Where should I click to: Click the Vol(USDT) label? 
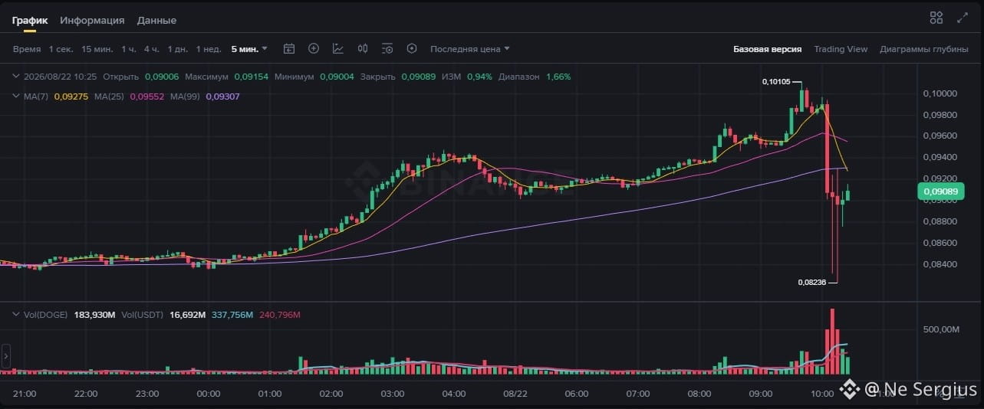(x=141, y=315)
